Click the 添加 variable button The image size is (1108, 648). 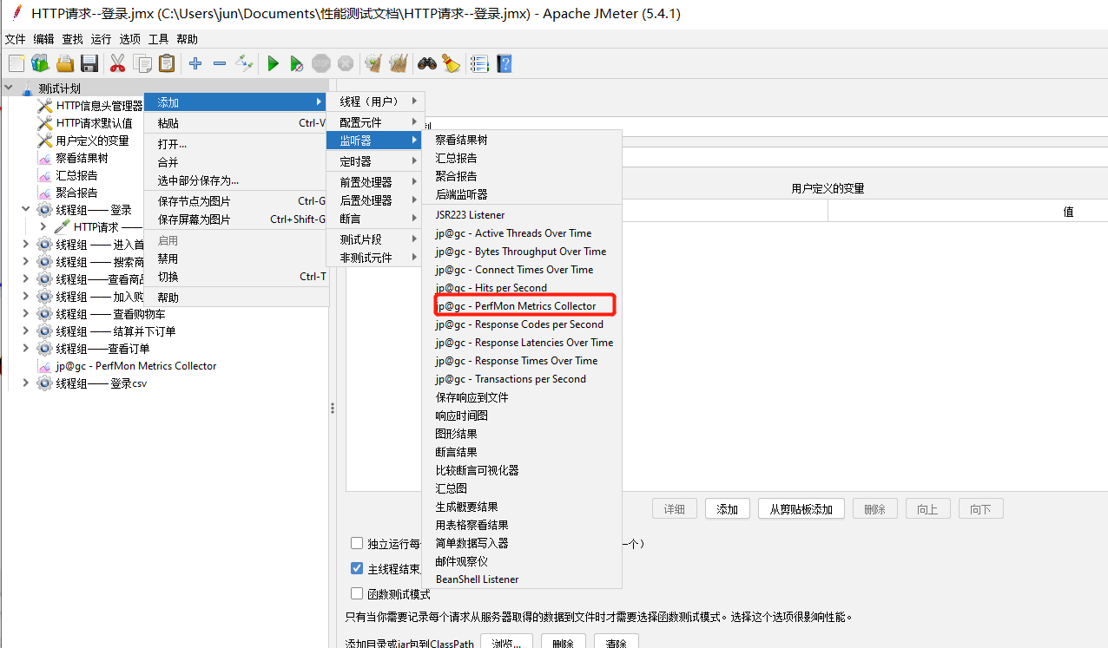(728, 509)
